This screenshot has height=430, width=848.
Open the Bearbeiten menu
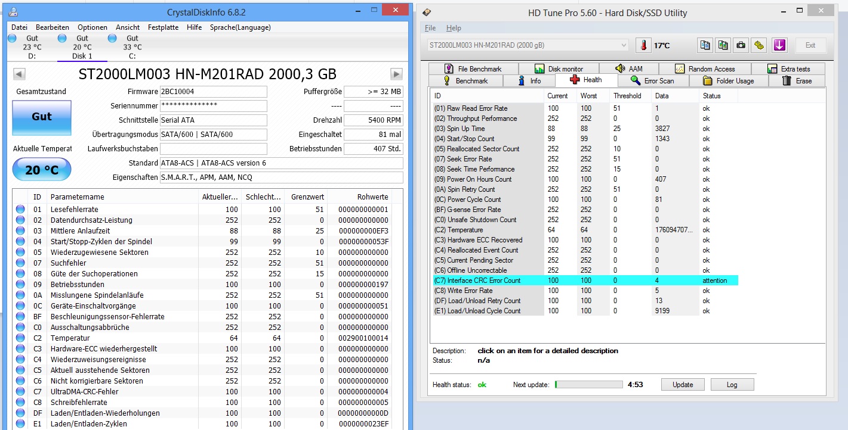pos(53,27)
